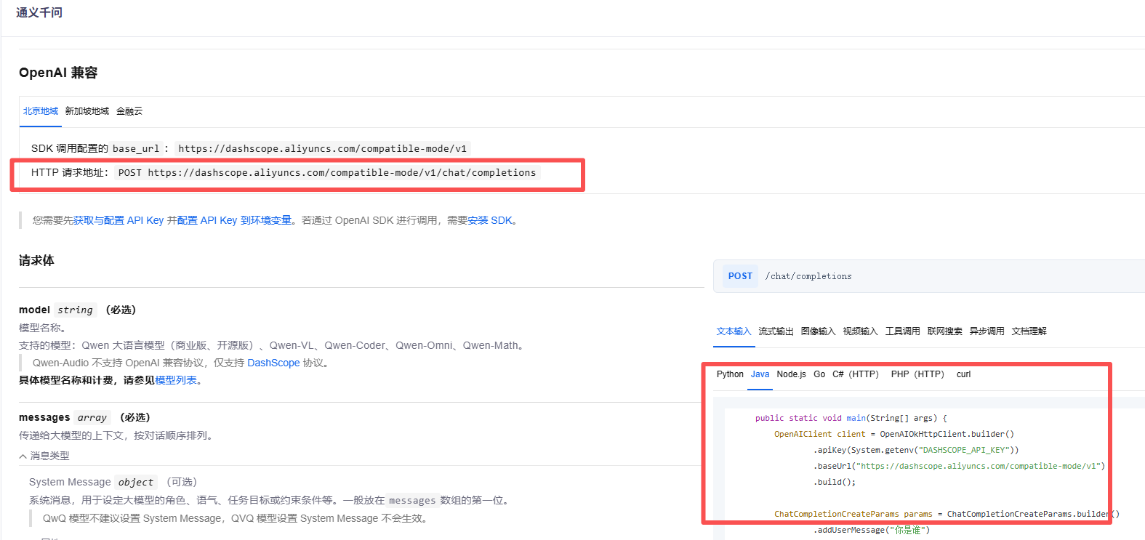
Task: Click the messages parameter name
Action: tap(44, 417)
